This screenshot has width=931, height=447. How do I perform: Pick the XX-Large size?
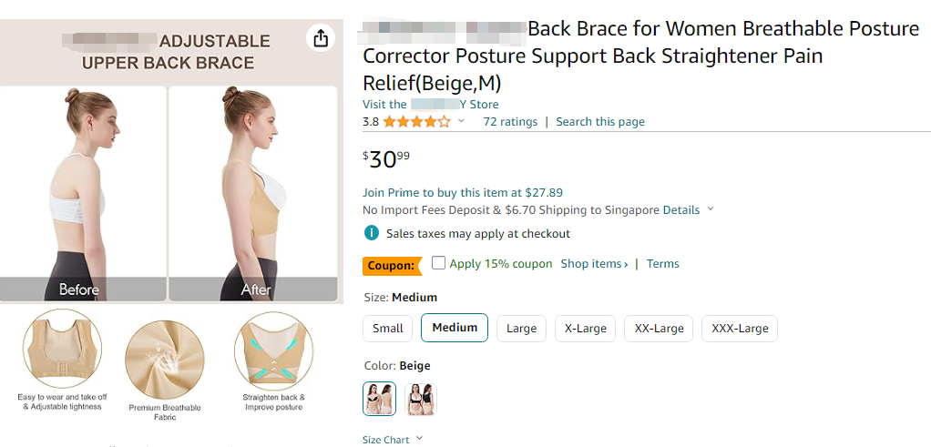pyautogui.click(x=659, y=329)
